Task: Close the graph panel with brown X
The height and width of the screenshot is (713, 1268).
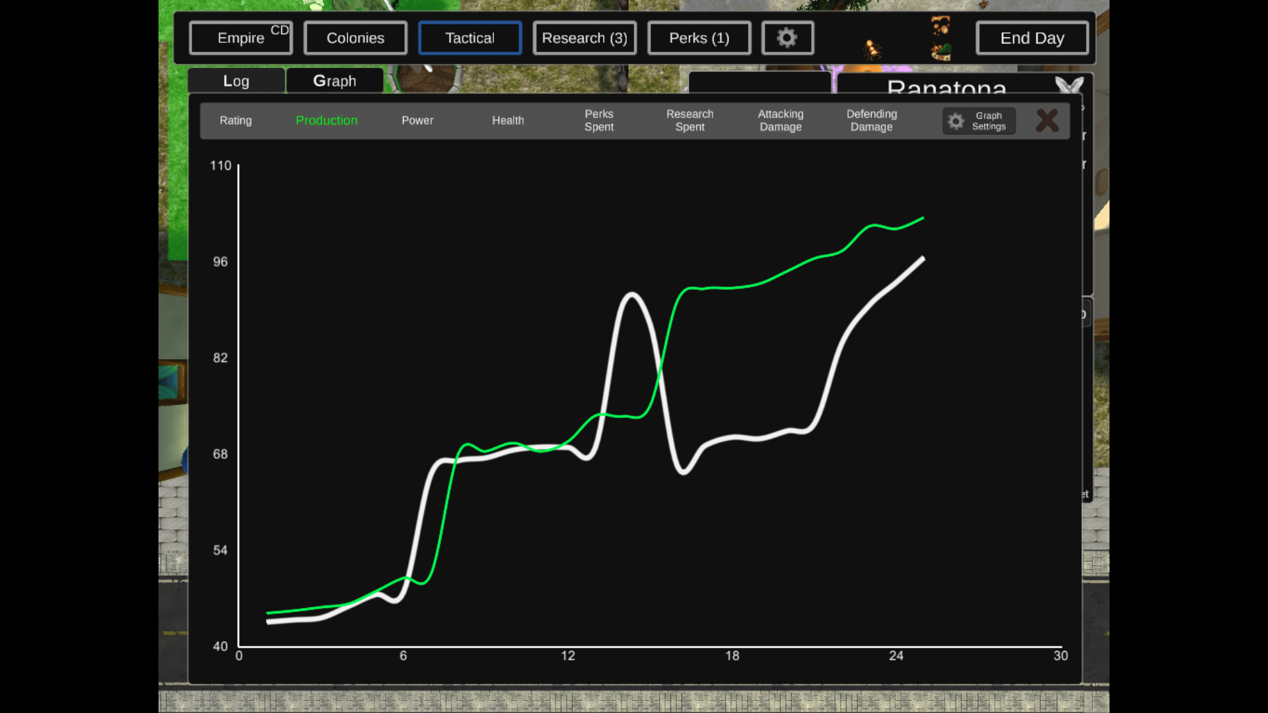Action: [x=1047, y=120]
